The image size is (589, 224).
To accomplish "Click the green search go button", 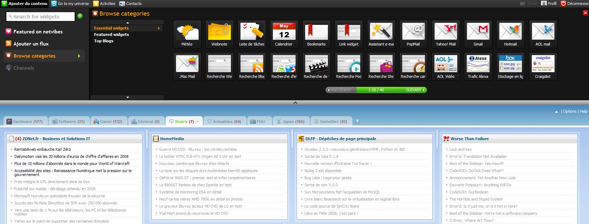I will click(x=80, y=16).
